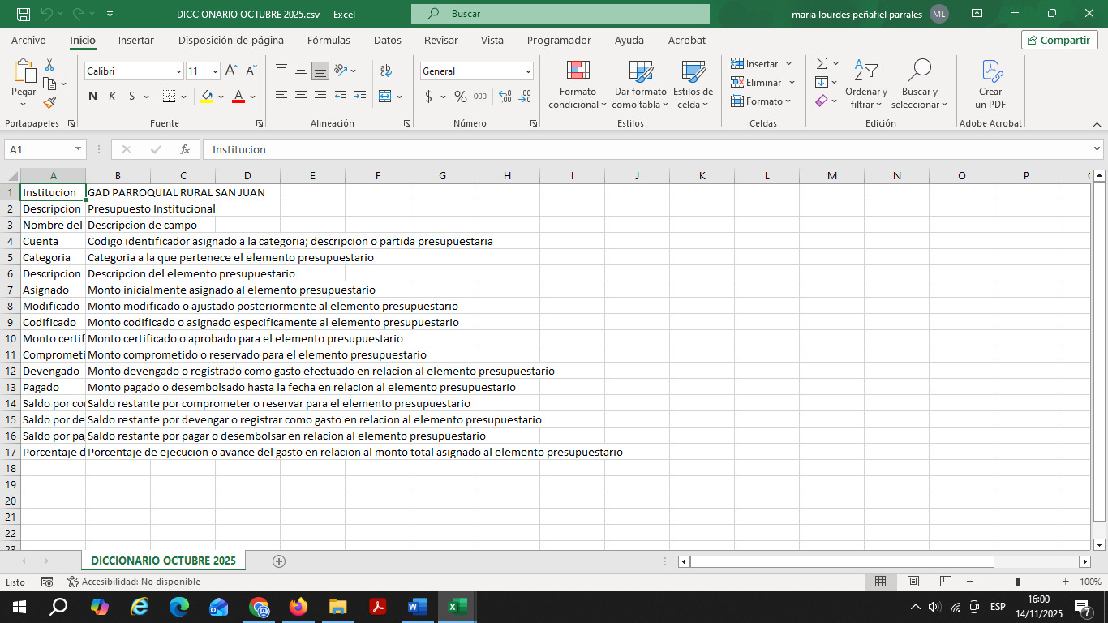Open the Name Box dropdown arrow
The width and height of the screenshot is (1108, 623).
pyautogui.click(x=79, y=149)
